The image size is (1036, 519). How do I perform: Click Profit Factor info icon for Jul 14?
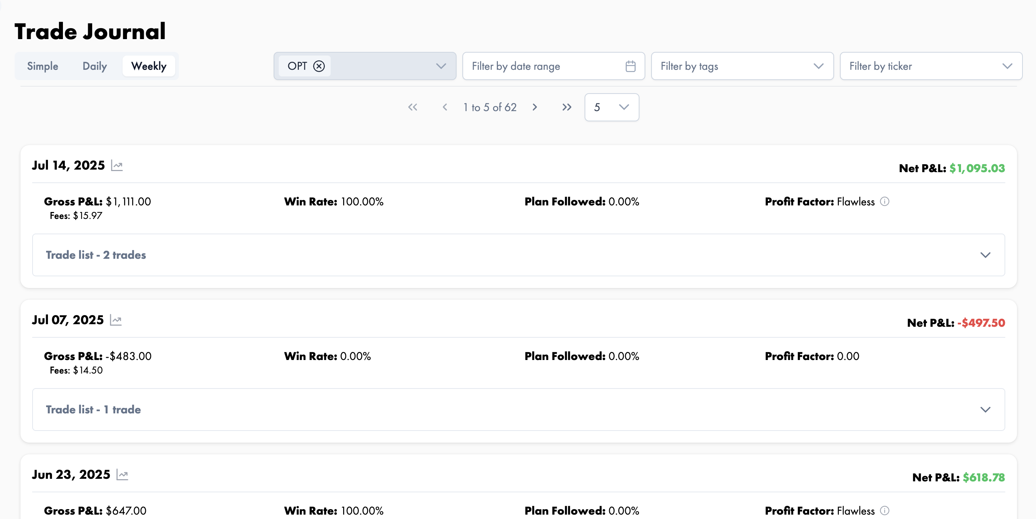point(885,201)
